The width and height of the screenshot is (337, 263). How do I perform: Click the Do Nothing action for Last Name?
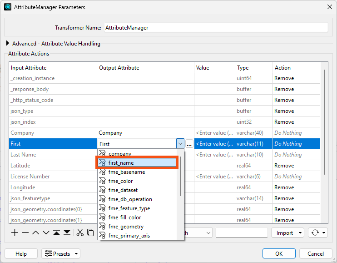[296, 155]
